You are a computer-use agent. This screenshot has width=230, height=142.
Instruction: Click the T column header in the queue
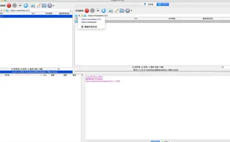pyautogui.click(x=82, y=75)
